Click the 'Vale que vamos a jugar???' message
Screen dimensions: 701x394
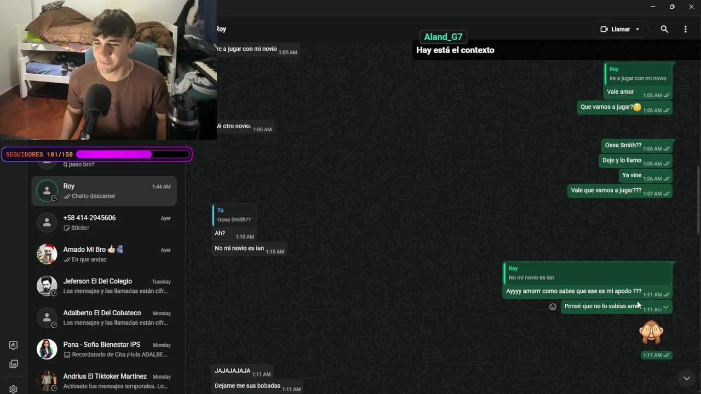pos(619,190)
